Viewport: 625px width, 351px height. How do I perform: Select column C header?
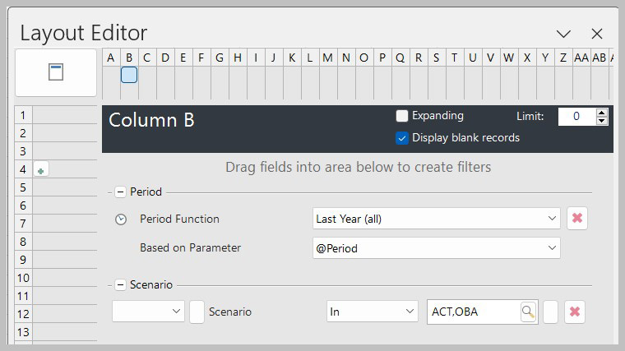click(x=146, y=58)
